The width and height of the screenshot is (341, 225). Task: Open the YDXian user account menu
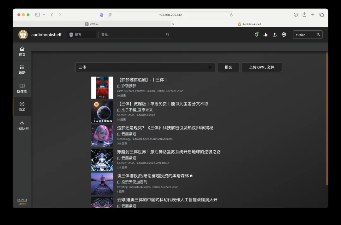(x=308, y=35)
